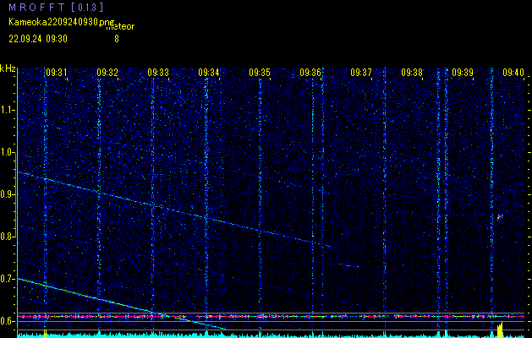The width and height of the screenshot is (532, 338).
Task: Click the 0.8 kHz frequency axis label
Action: (x=7, y=237)
